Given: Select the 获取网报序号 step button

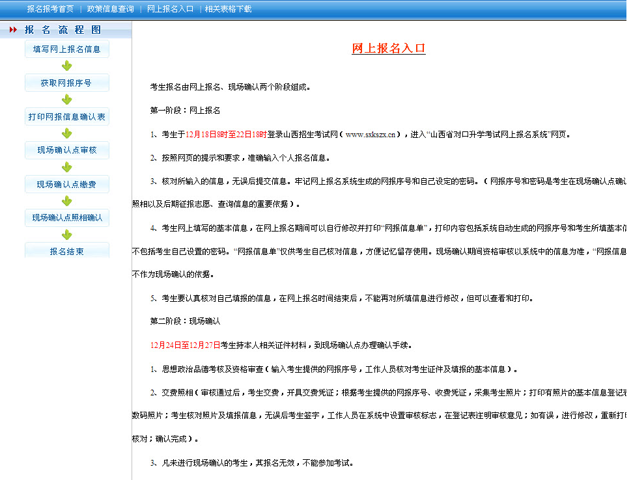Looking at the screenshot, I should pos(67,83).
